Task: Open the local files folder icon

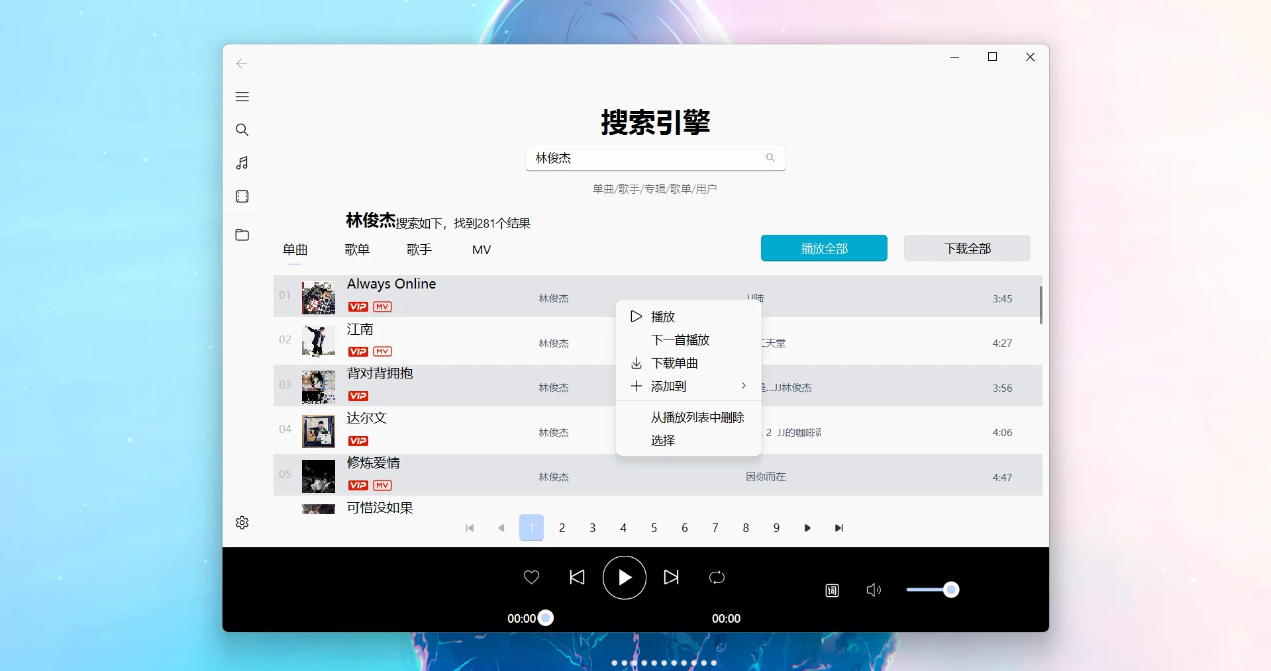Action: [x=242, y=235]
